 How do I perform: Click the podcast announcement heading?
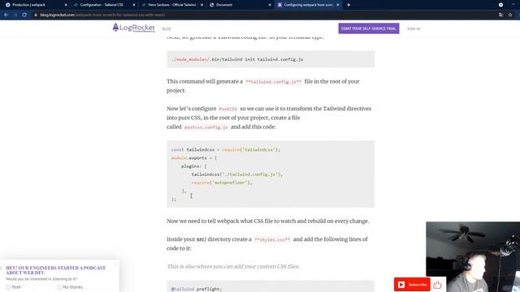[56, 270]
